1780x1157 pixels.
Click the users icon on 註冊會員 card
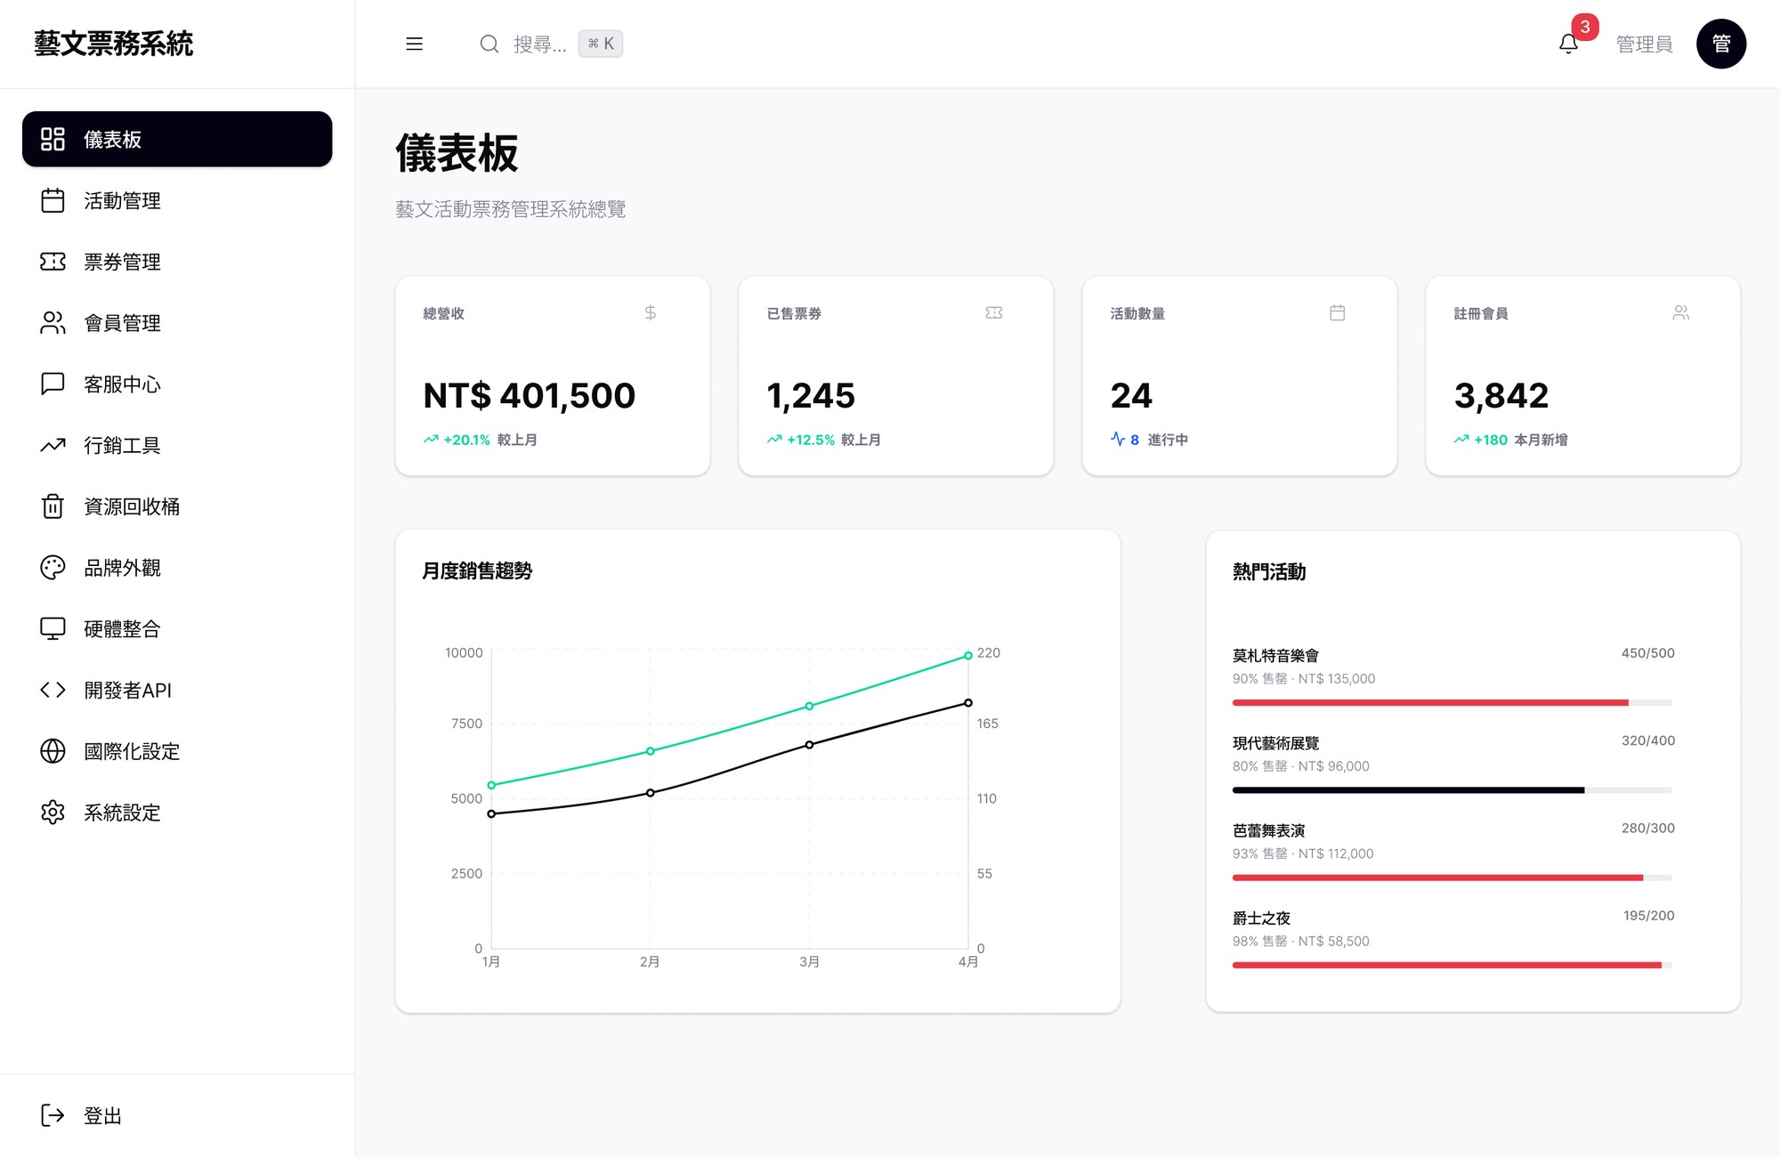tap(1681, 312)
